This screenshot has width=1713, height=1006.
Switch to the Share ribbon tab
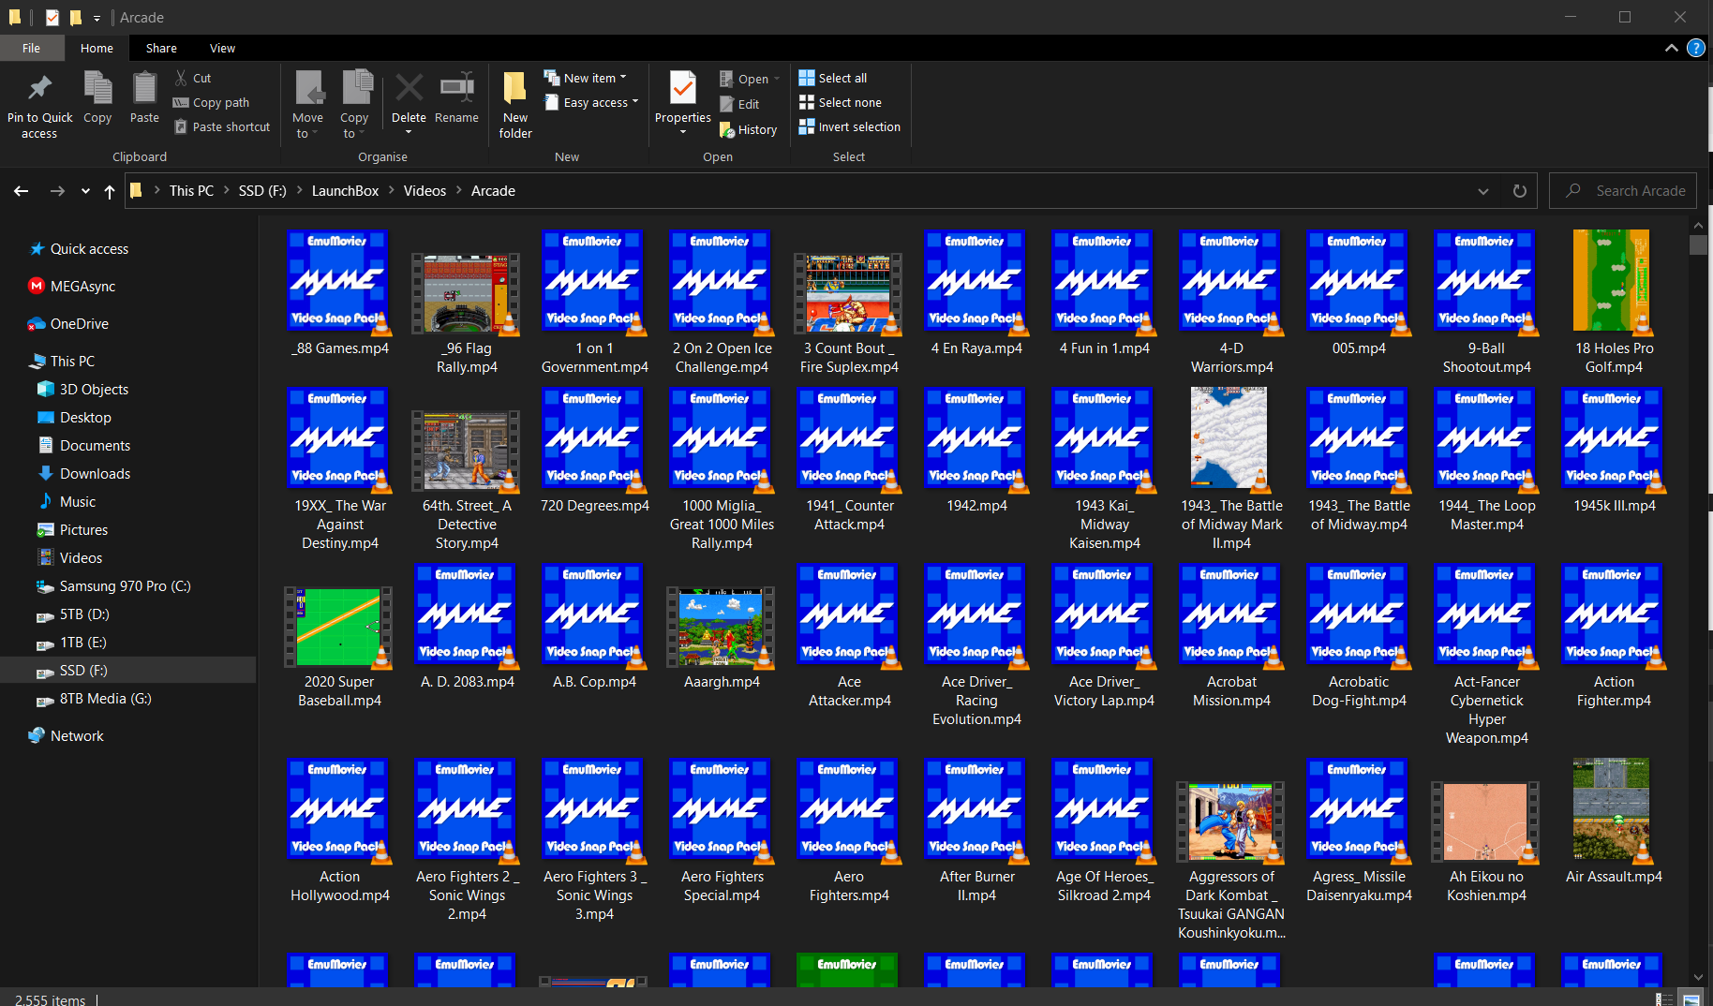click(161, 48)
